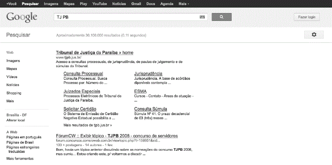This screenshot has height=165, width=332.
Task: Click the Aproximadamente 30.100.000 resultados text
Action: [101, 35]
